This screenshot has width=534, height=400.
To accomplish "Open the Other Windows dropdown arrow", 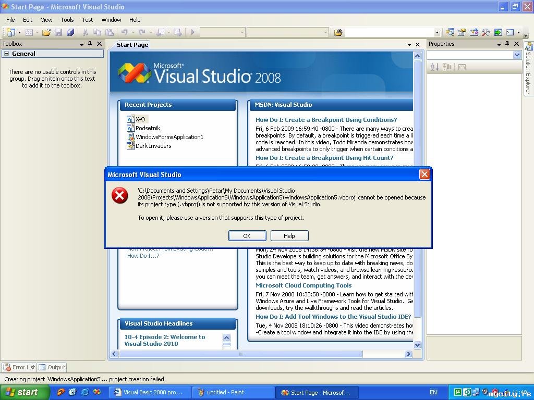I will coord(519,32).
